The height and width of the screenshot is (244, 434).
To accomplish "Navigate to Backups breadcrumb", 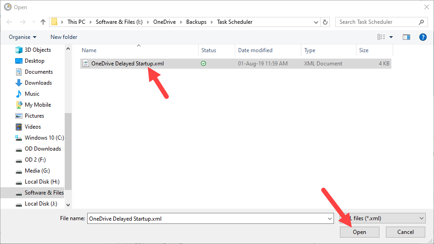I will [196, 22].
